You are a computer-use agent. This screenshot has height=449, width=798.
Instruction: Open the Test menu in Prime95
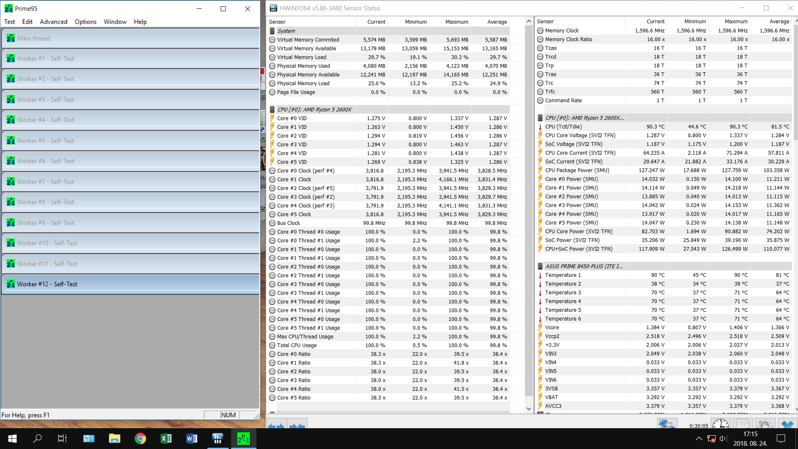(10, 22)
